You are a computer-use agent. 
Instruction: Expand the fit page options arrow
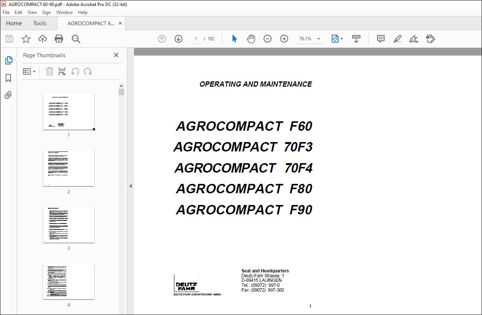(342, 39)
